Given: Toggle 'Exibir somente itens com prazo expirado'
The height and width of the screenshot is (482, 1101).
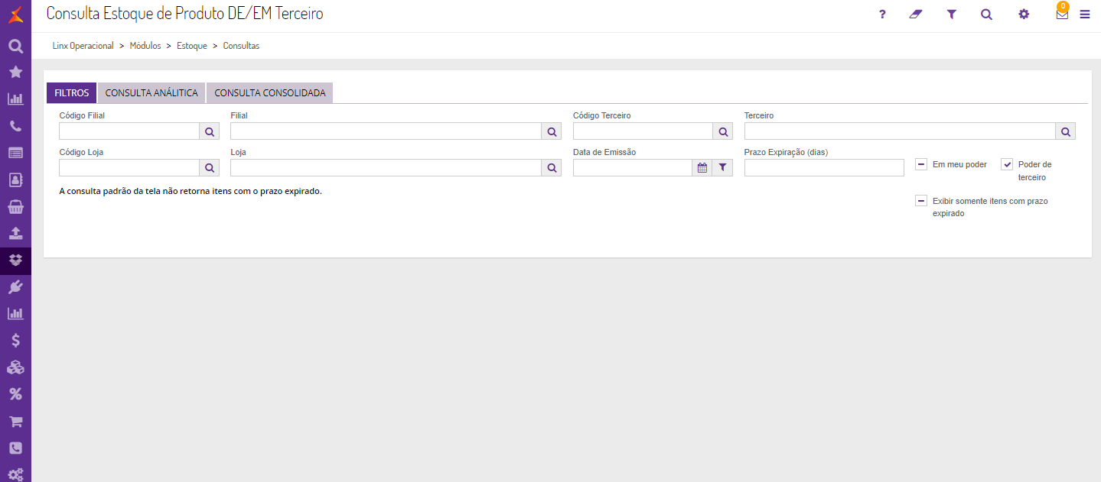Looking at the screenshot, I should click(921, 201).
